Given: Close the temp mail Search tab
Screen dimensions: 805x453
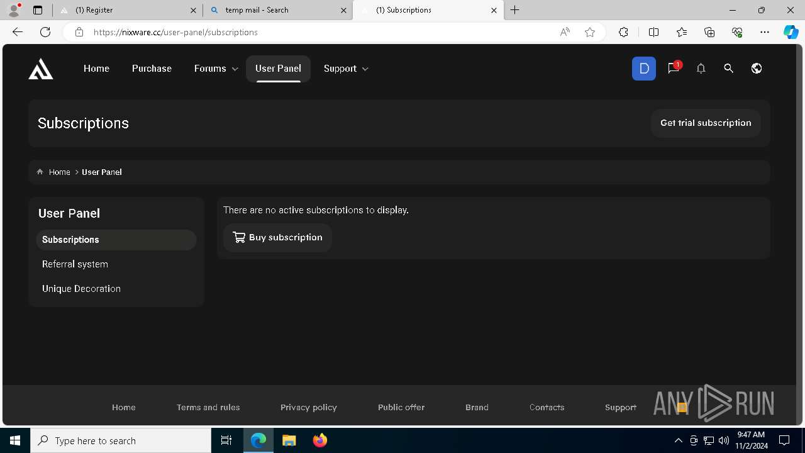Looking at the screenshot, I should coord(343,10).
